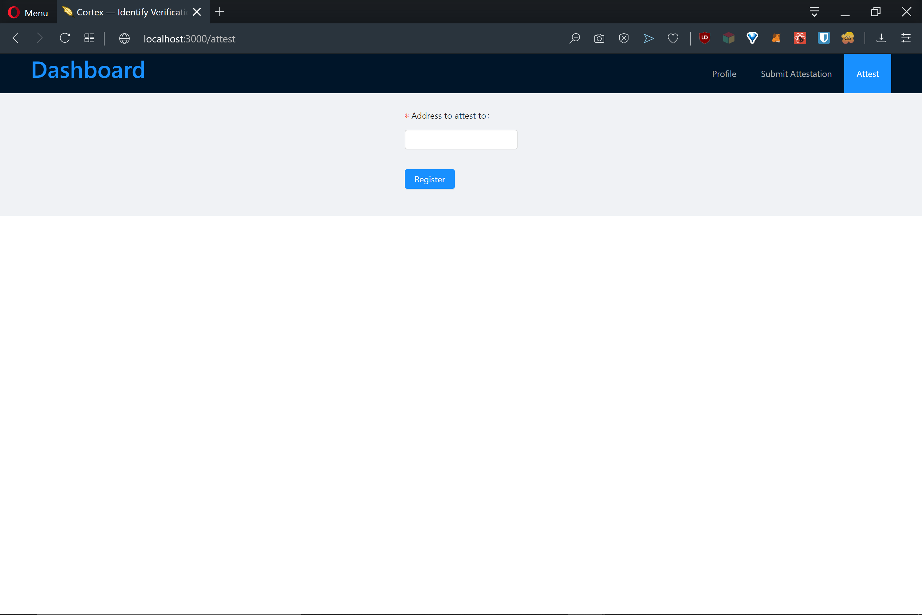Open the Bitwarden shield extension
This screenshot has width=922, height=615.
[x=824, y=38]
